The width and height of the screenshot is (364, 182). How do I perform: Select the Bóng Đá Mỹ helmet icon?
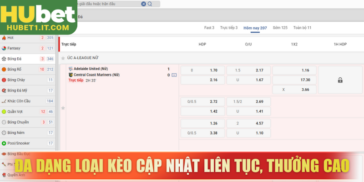[4, 91]
